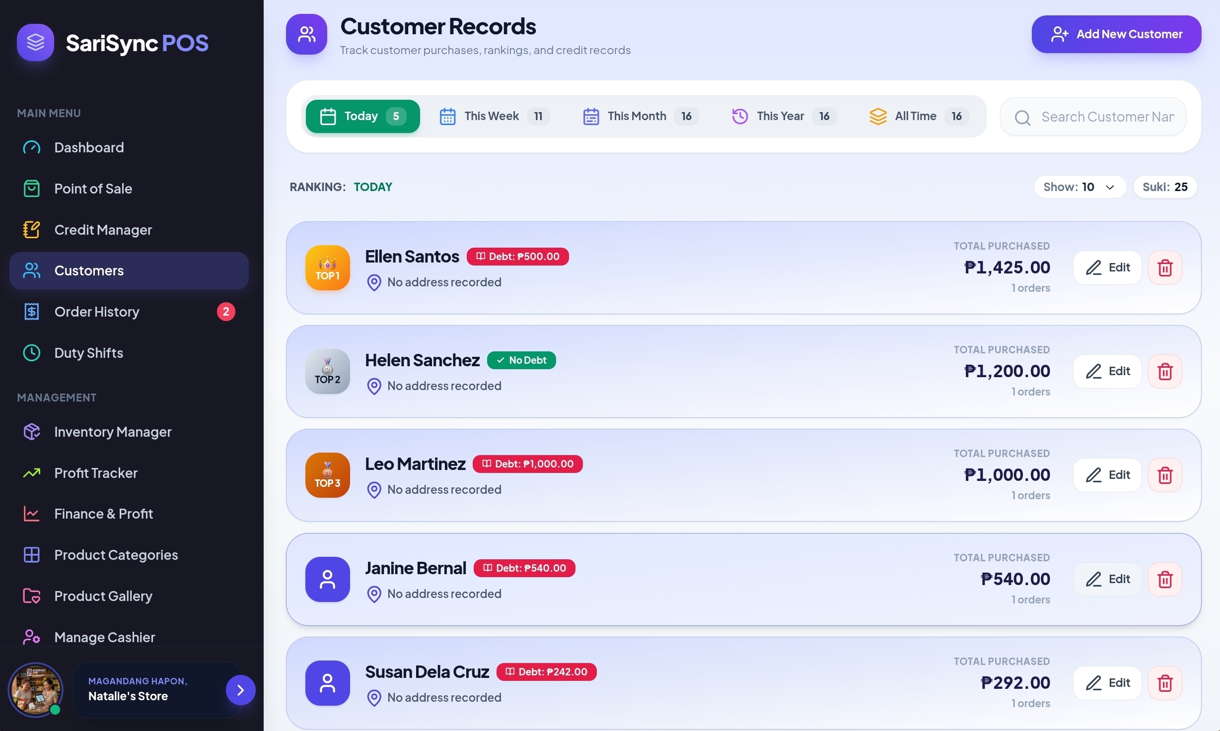Switch to This Month tab
Viewport: 1220px width, 731px height.
(x=640, y=116)
